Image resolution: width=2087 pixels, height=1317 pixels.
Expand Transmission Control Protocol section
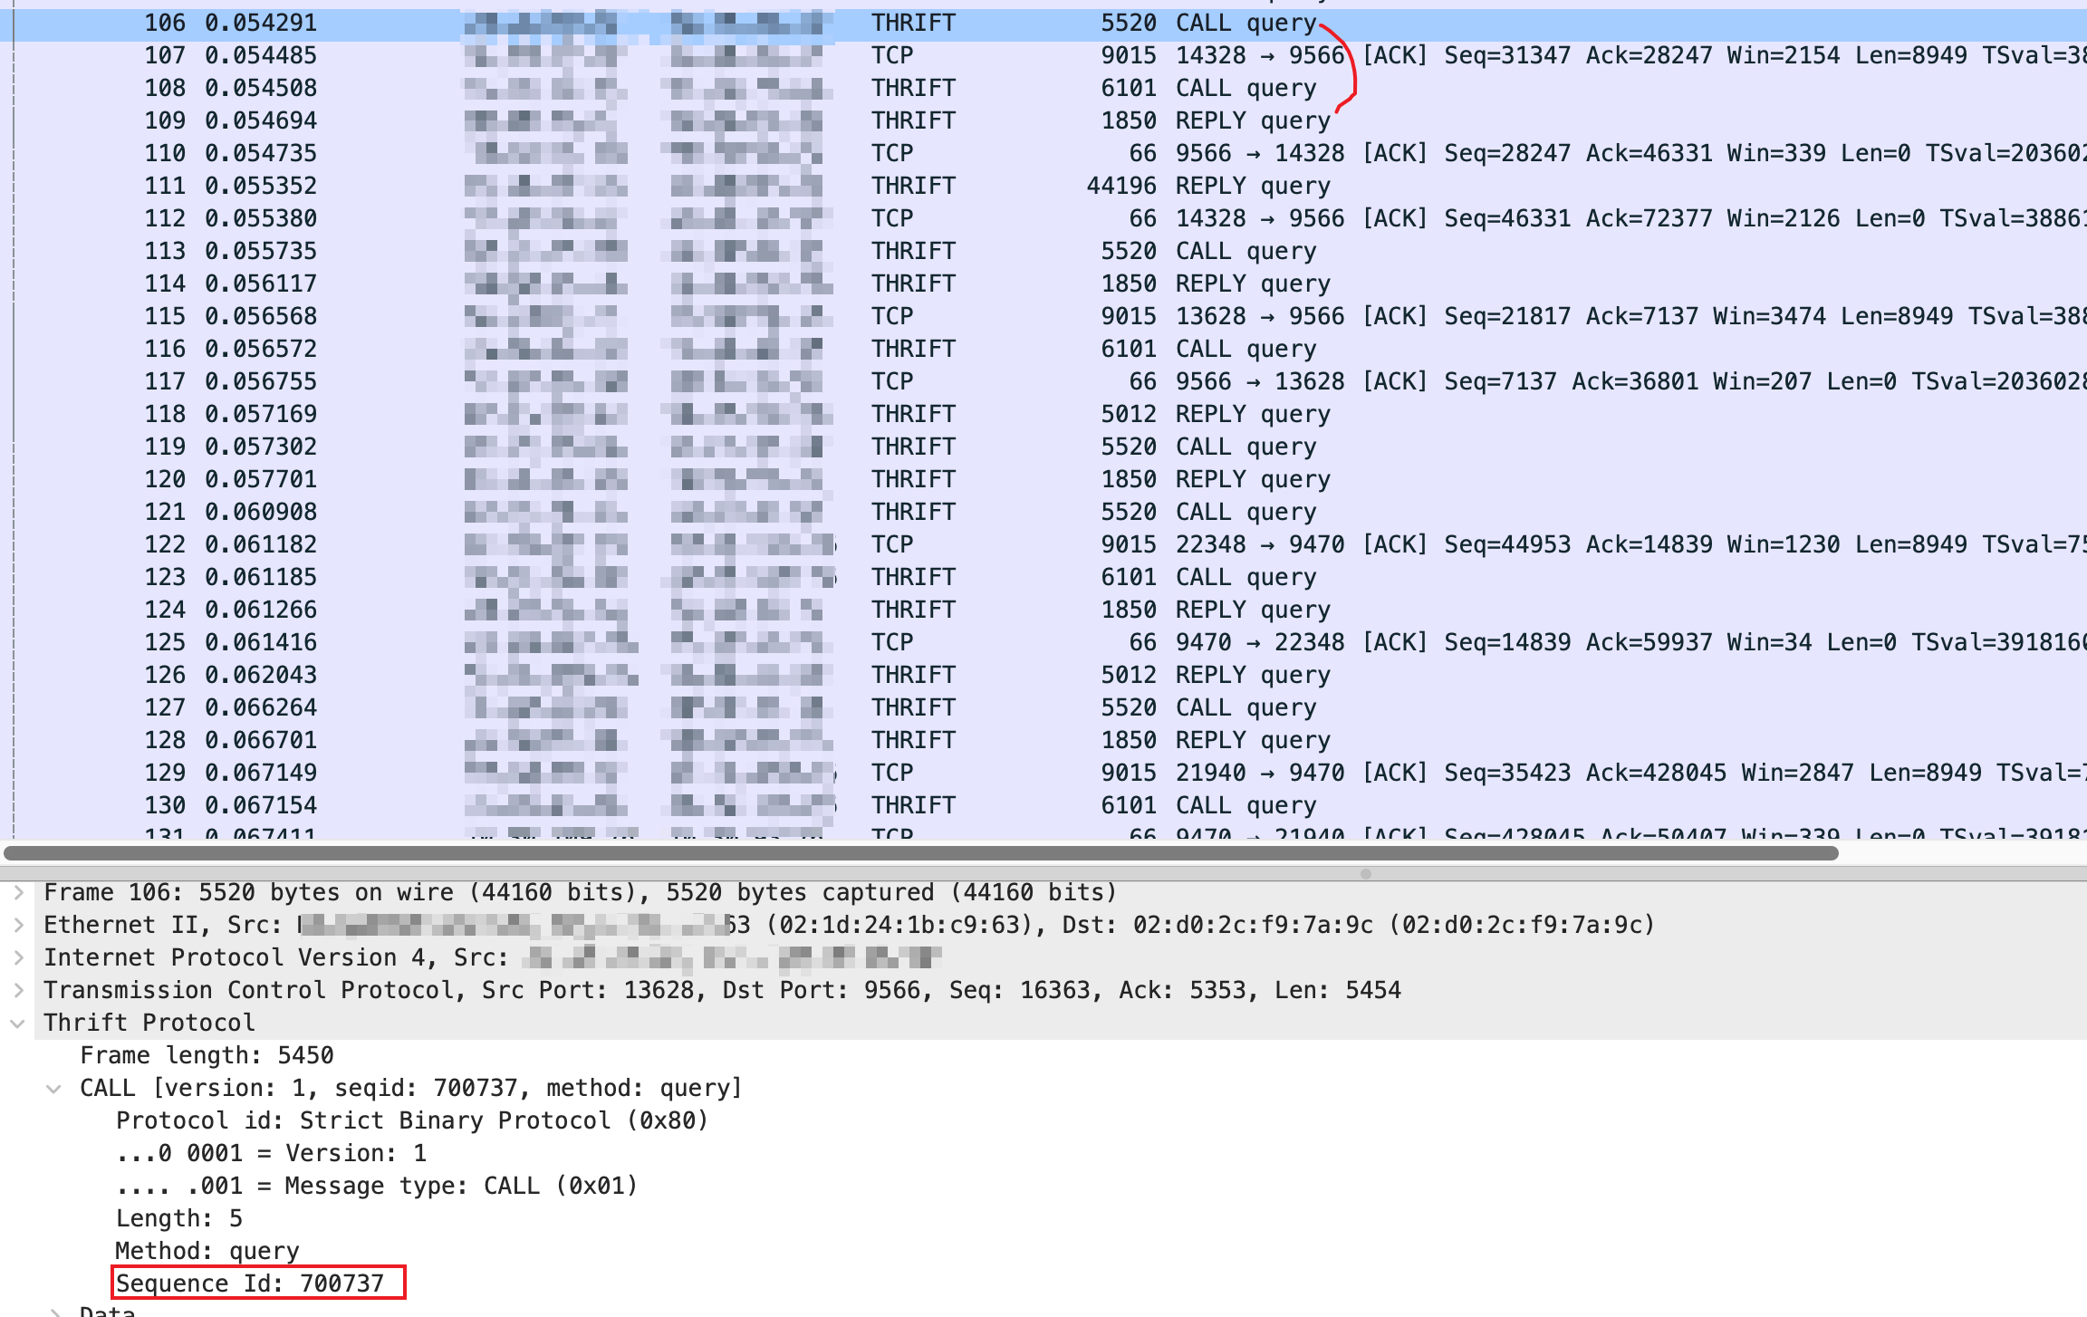pyautogui.click(x=18, y=990)
